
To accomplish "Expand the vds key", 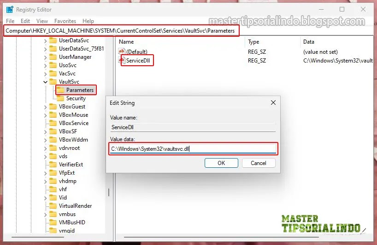I will click(45, 157).
